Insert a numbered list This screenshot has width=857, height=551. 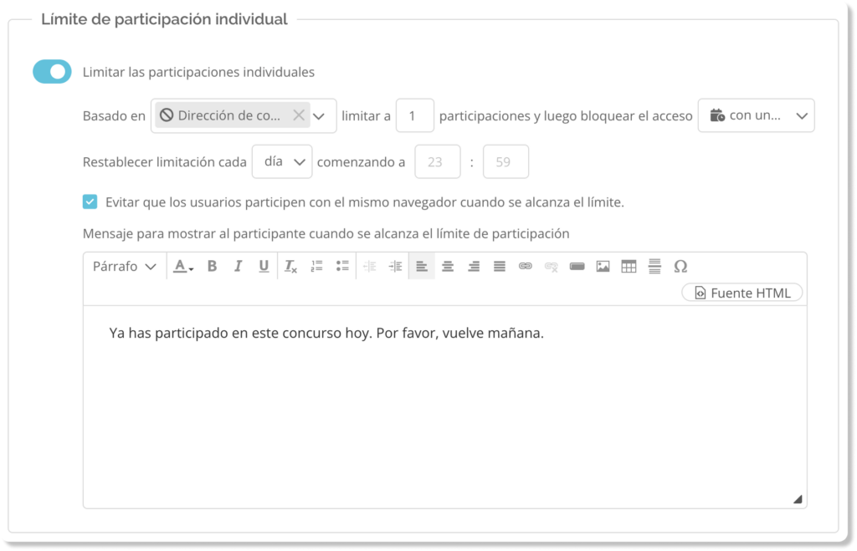point(316,266)
